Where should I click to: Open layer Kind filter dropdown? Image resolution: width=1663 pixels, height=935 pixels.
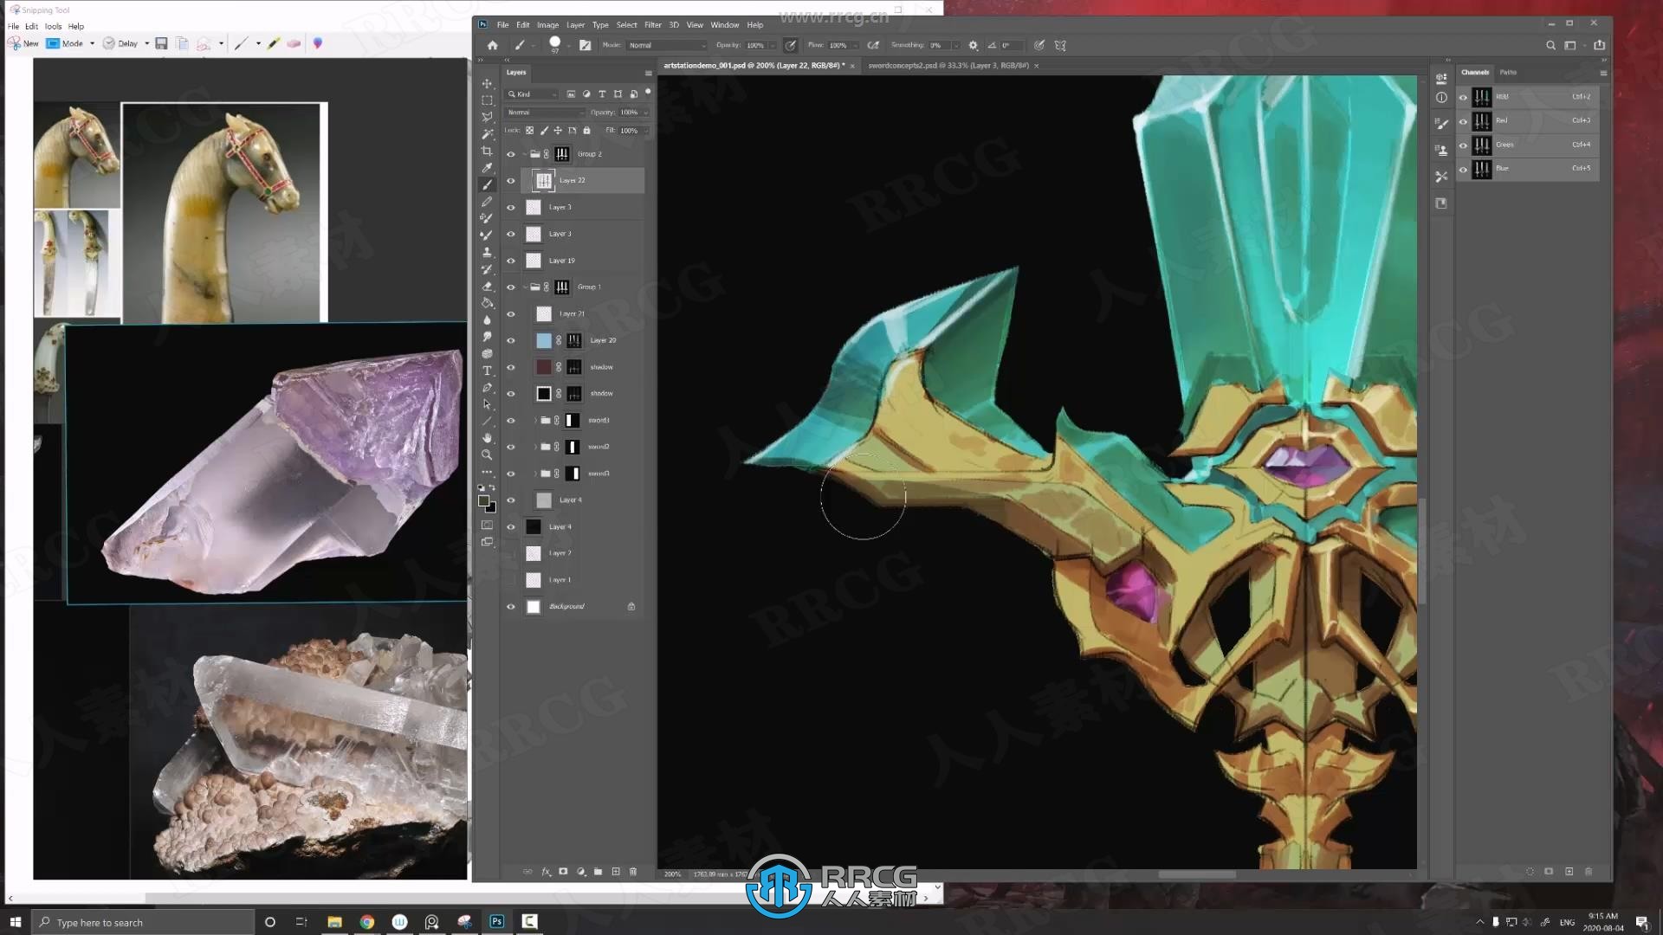(533, 94)
